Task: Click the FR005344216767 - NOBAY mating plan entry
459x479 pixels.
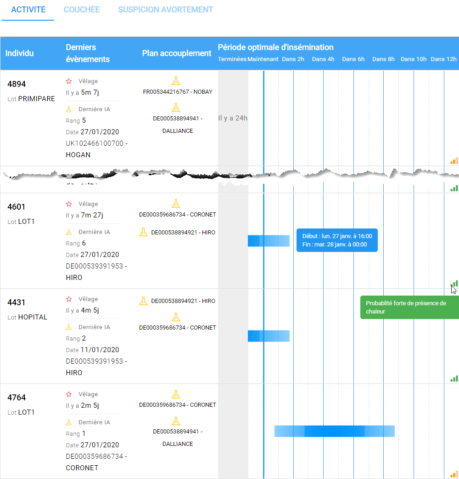Action: (x=178, y=92)
